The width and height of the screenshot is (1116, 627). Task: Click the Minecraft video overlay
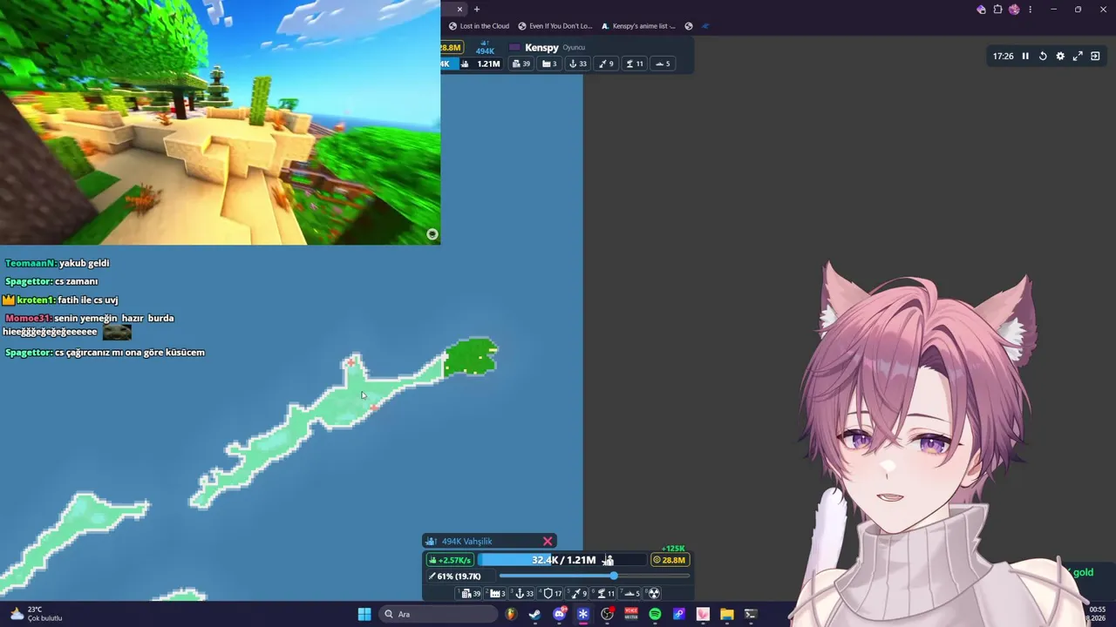pos(220,122)
